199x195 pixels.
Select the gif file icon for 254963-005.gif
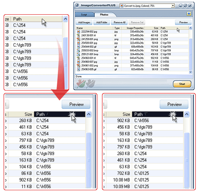click(78, 70)
